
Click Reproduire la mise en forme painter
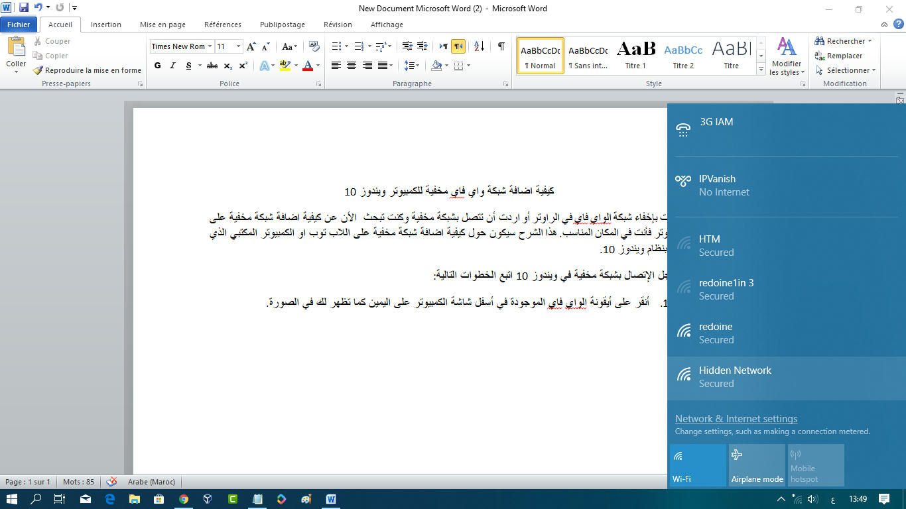click(87, 70)
